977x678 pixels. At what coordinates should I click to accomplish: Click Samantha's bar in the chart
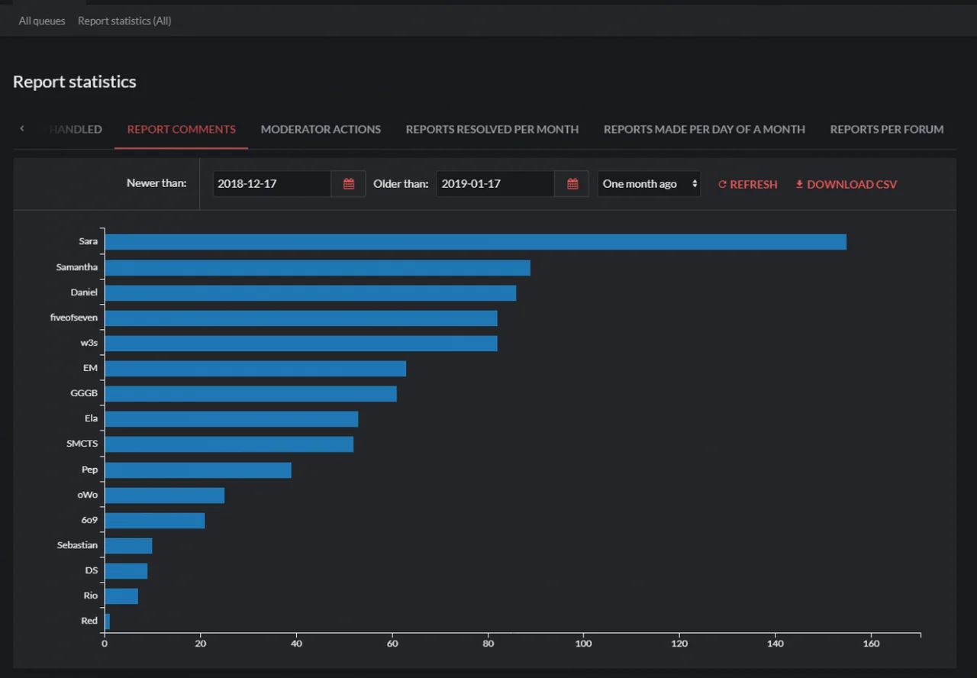(x=317, y=268)
